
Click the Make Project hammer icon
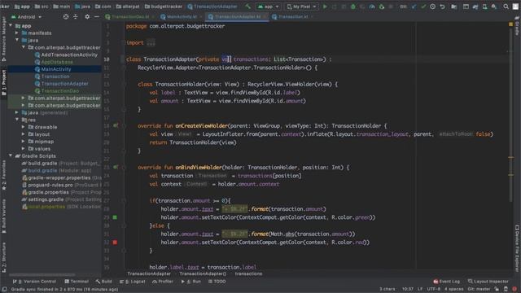click(247, 7)
